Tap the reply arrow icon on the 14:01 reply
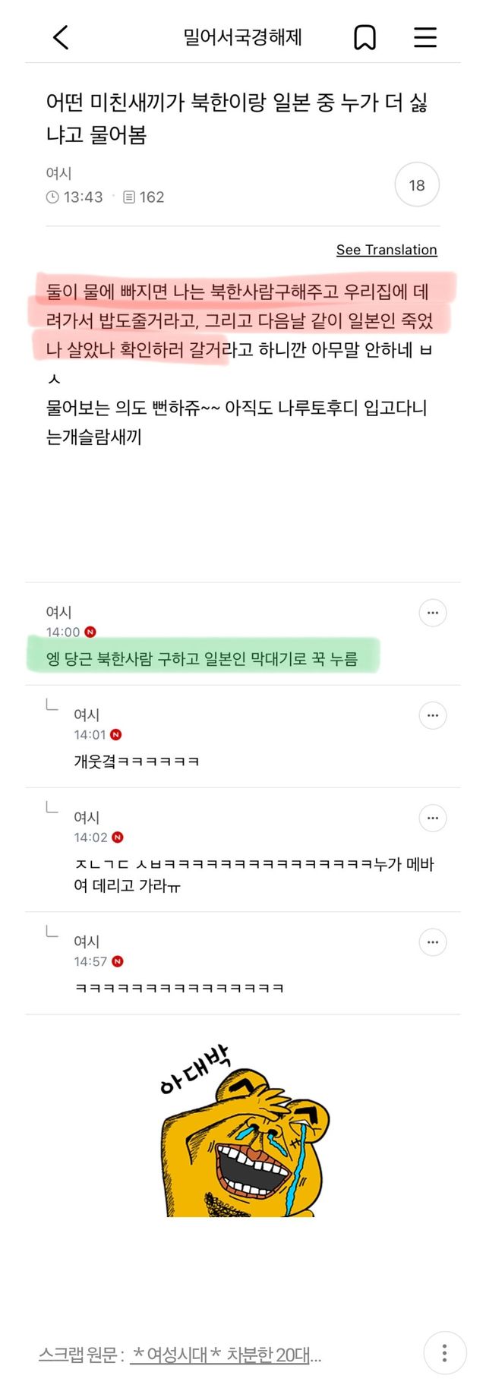Viewport: 486px width, 1391px height. [52, 705]
